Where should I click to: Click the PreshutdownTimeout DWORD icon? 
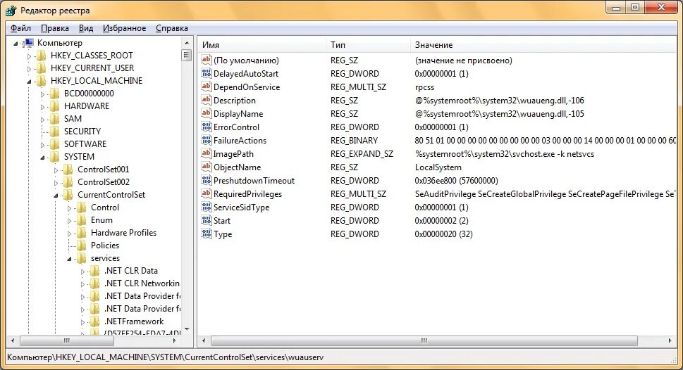point(207,181)
